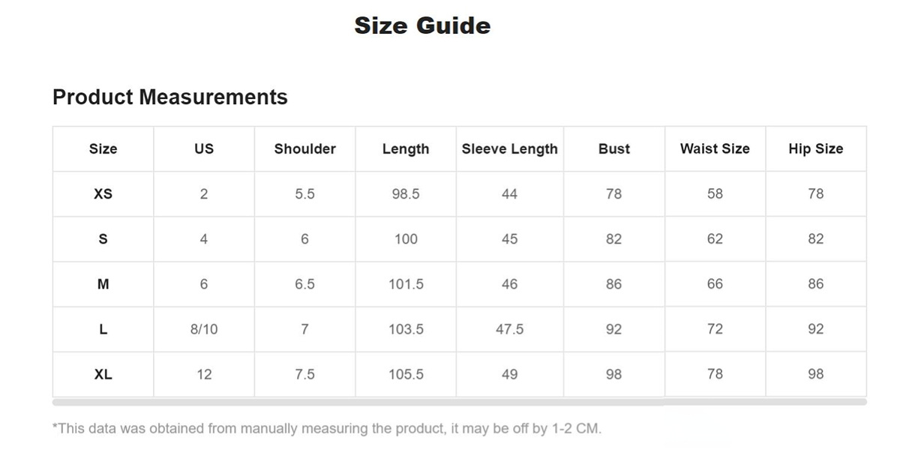Click the horizontal scrollbar under the table
Viewport: 900px width, 450px height.
click(x=460, y=402)
